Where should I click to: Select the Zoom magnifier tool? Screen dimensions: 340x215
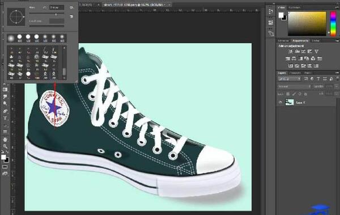point(5,147)
